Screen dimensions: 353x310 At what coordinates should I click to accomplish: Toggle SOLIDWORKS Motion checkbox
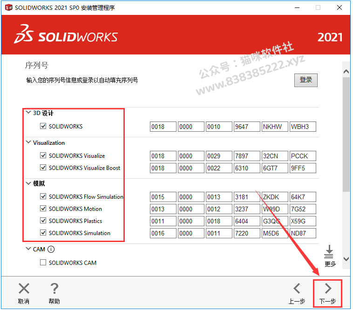click(43, 209)
